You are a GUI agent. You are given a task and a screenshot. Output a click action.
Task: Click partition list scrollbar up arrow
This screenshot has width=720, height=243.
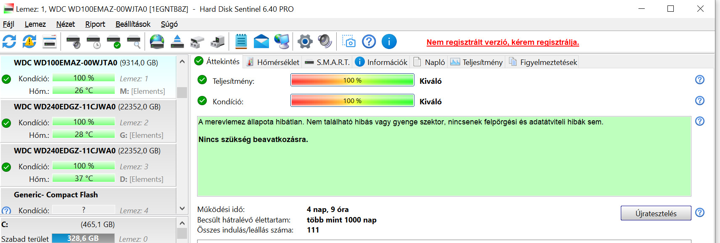pos(182,223)
